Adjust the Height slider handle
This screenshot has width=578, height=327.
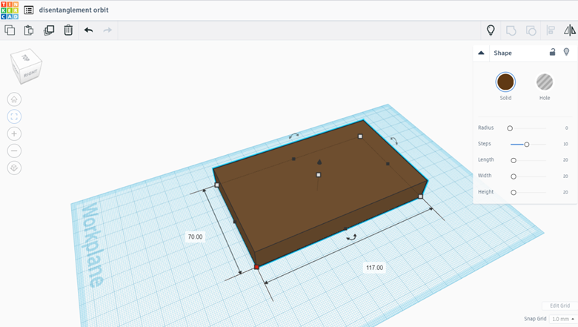click(514, 193)
